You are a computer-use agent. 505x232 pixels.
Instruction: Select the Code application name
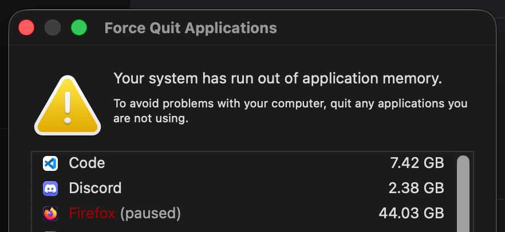click(x=87, y=163)
